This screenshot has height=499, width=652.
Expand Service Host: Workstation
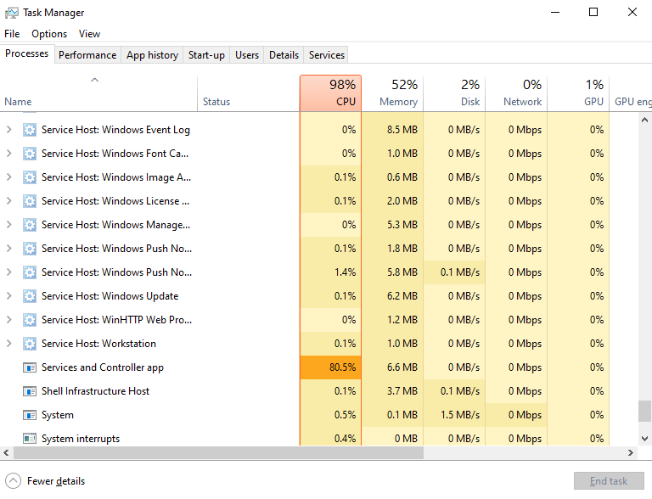(8, 343)
